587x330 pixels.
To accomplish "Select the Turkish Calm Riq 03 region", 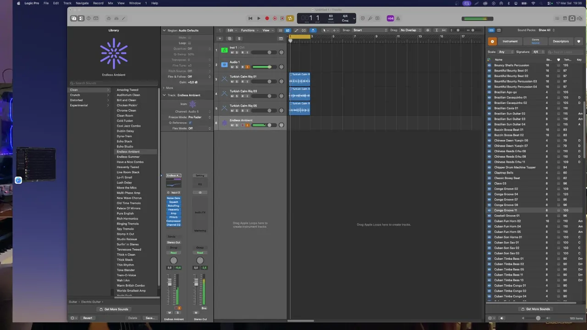I will (300, 93).
